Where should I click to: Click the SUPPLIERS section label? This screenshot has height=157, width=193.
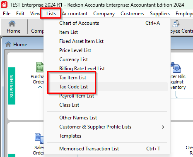click(12, 86)
